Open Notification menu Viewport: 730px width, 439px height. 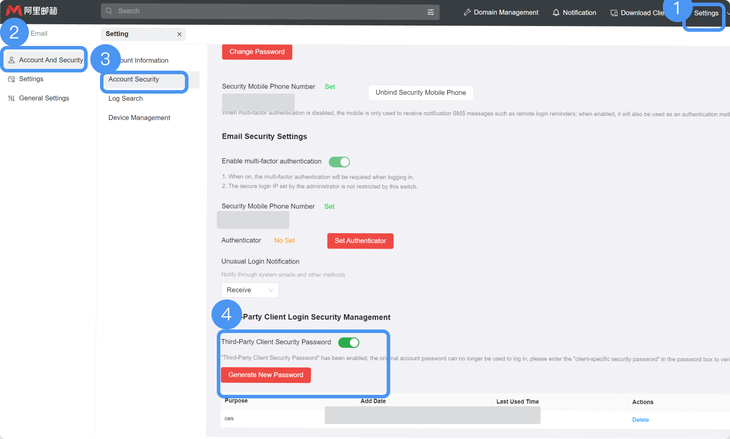pos(574,13)
